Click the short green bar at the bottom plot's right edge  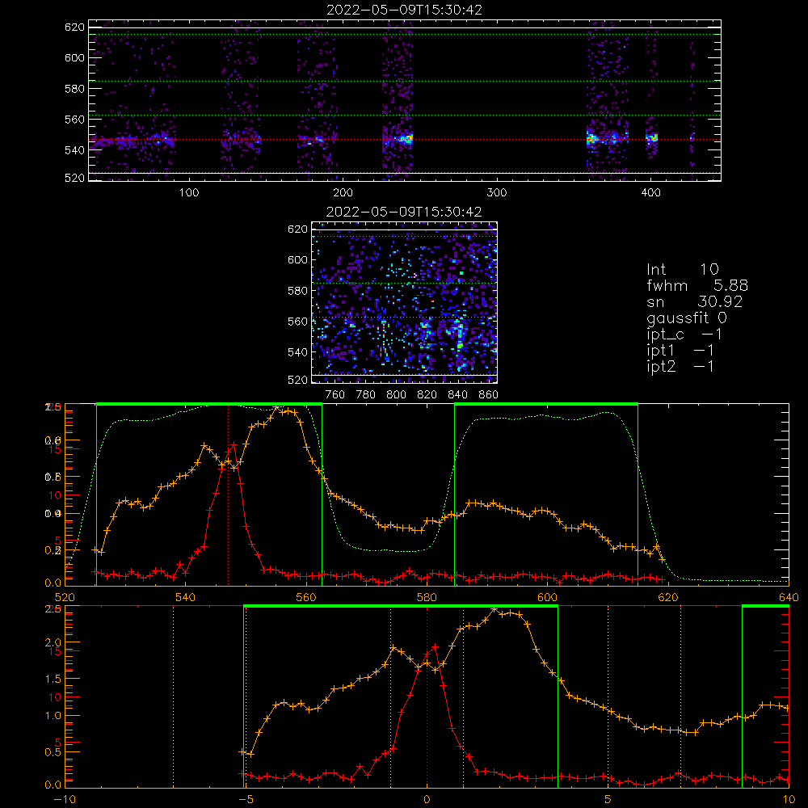765,606
